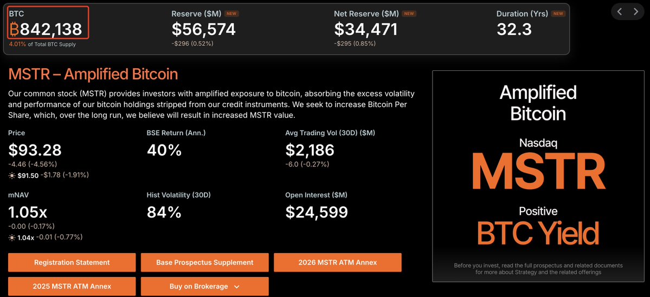This screenshot has width=650, height=297.
Task: Click the MSTR – Amplified Bitcoin heading
Action: click(x=93, y=75)
